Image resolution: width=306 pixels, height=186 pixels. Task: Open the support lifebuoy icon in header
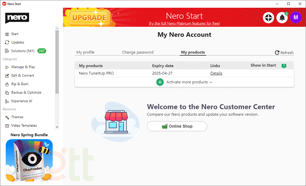pos(269,18)
